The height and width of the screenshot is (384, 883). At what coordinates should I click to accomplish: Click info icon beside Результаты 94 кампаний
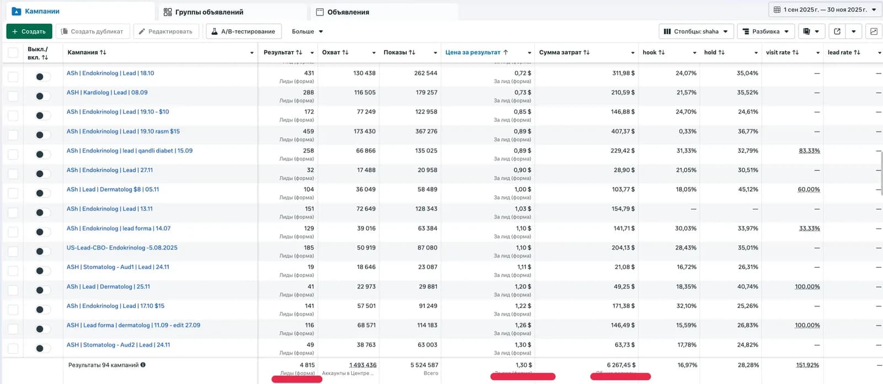click(143, 365)
